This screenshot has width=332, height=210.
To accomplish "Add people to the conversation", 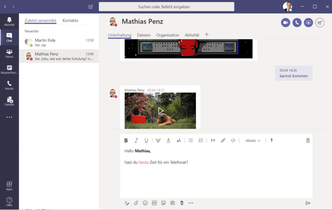I will point(320,23).
